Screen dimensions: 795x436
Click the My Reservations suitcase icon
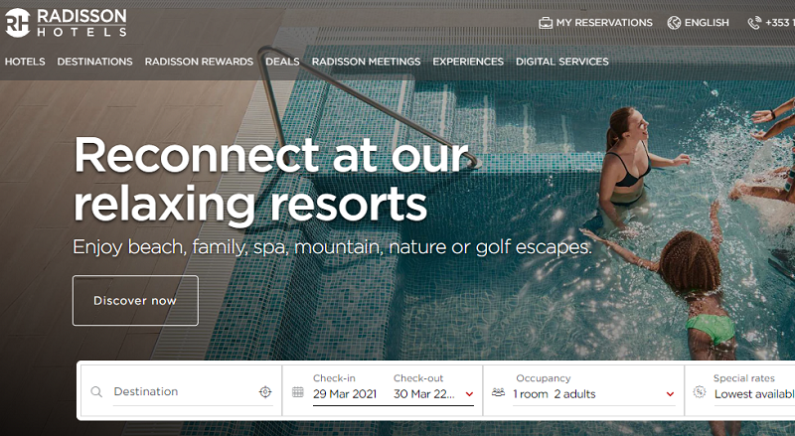click(x=545, y=23)
